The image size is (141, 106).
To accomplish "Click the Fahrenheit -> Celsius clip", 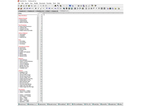I will coord(25,91).
